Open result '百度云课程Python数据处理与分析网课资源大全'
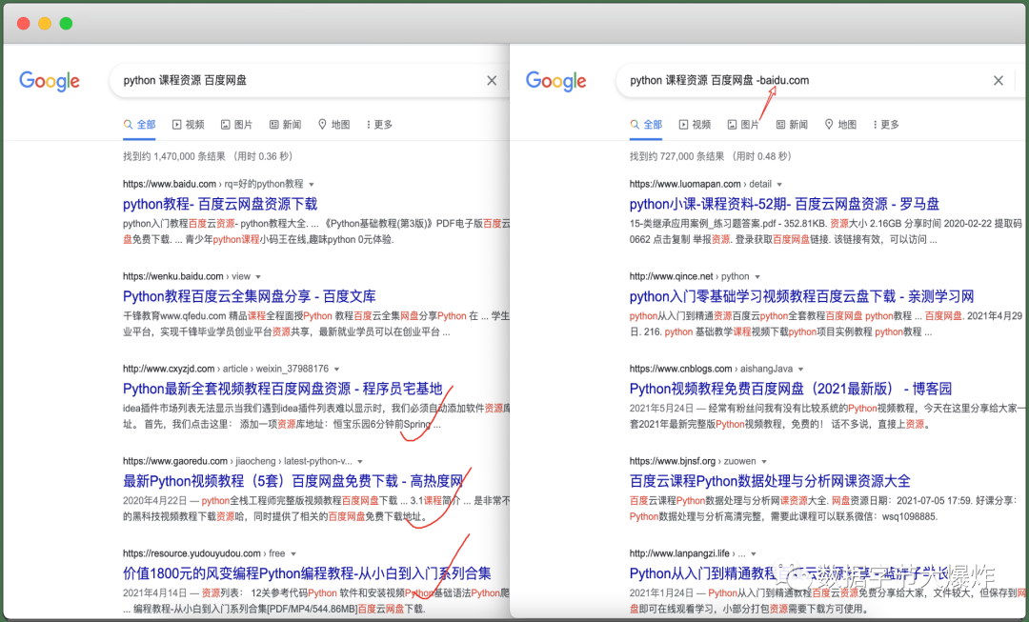 coord(770,482)
